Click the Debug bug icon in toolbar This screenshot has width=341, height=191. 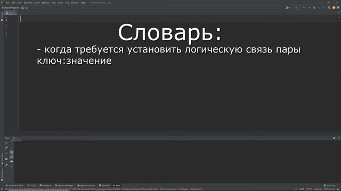314,7
